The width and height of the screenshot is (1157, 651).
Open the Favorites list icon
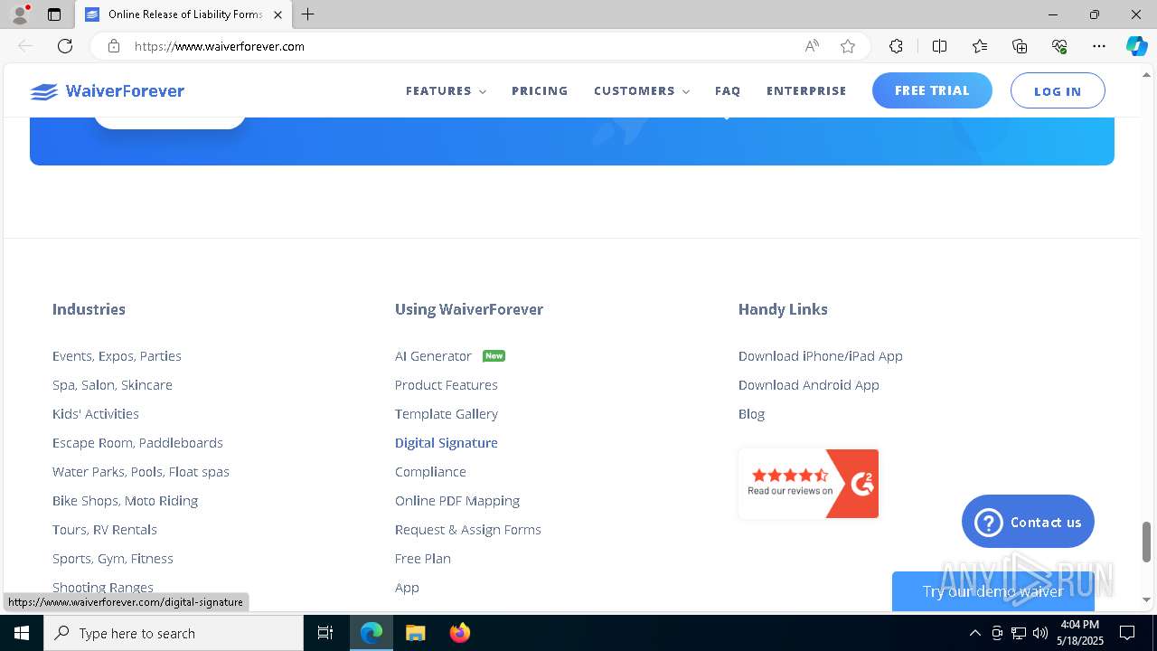pos(980,46)
